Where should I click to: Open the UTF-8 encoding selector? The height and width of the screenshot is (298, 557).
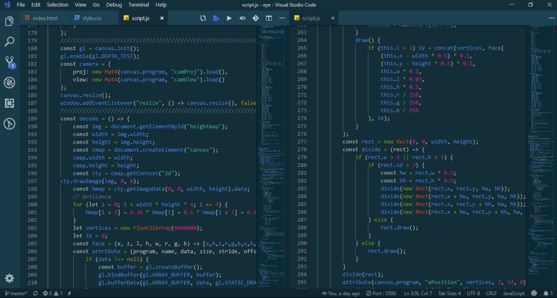pyautogui.click(x=473, y=293)
